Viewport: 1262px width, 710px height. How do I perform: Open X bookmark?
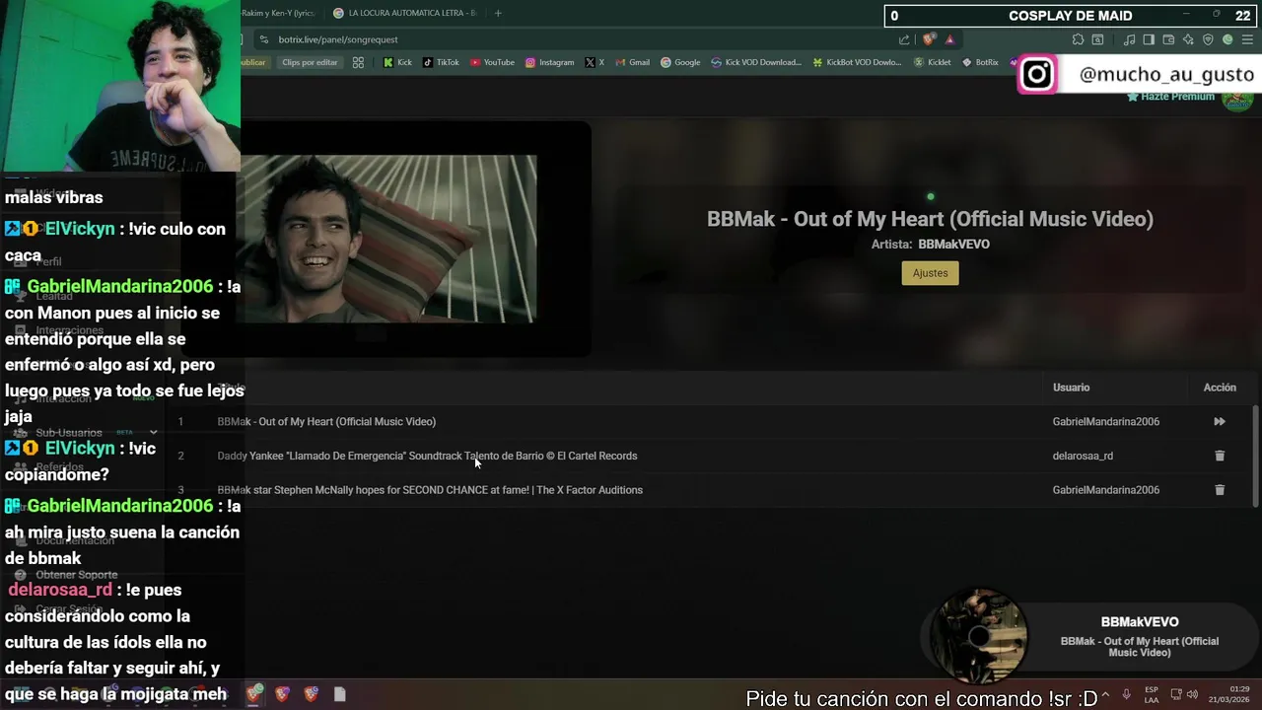pyautogui.click(x=595, y=62)
